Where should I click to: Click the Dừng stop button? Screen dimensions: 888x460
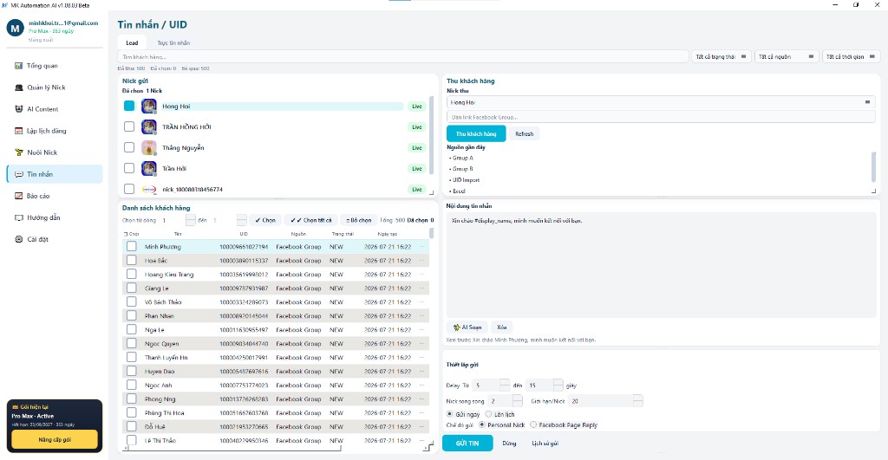click(x=509, y=443)
